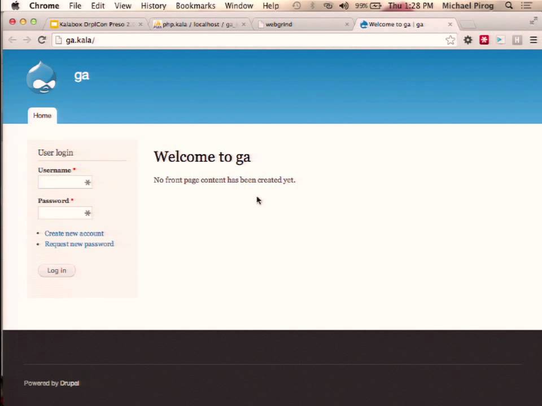Click the Password input field

click(65, 213)
